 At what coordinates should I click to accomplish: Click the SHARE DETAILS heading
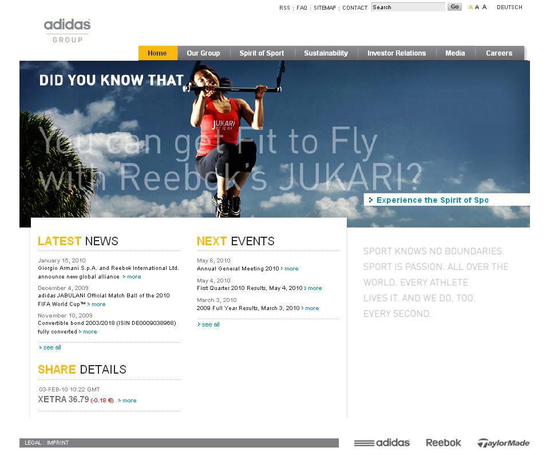tap(82, 370)
